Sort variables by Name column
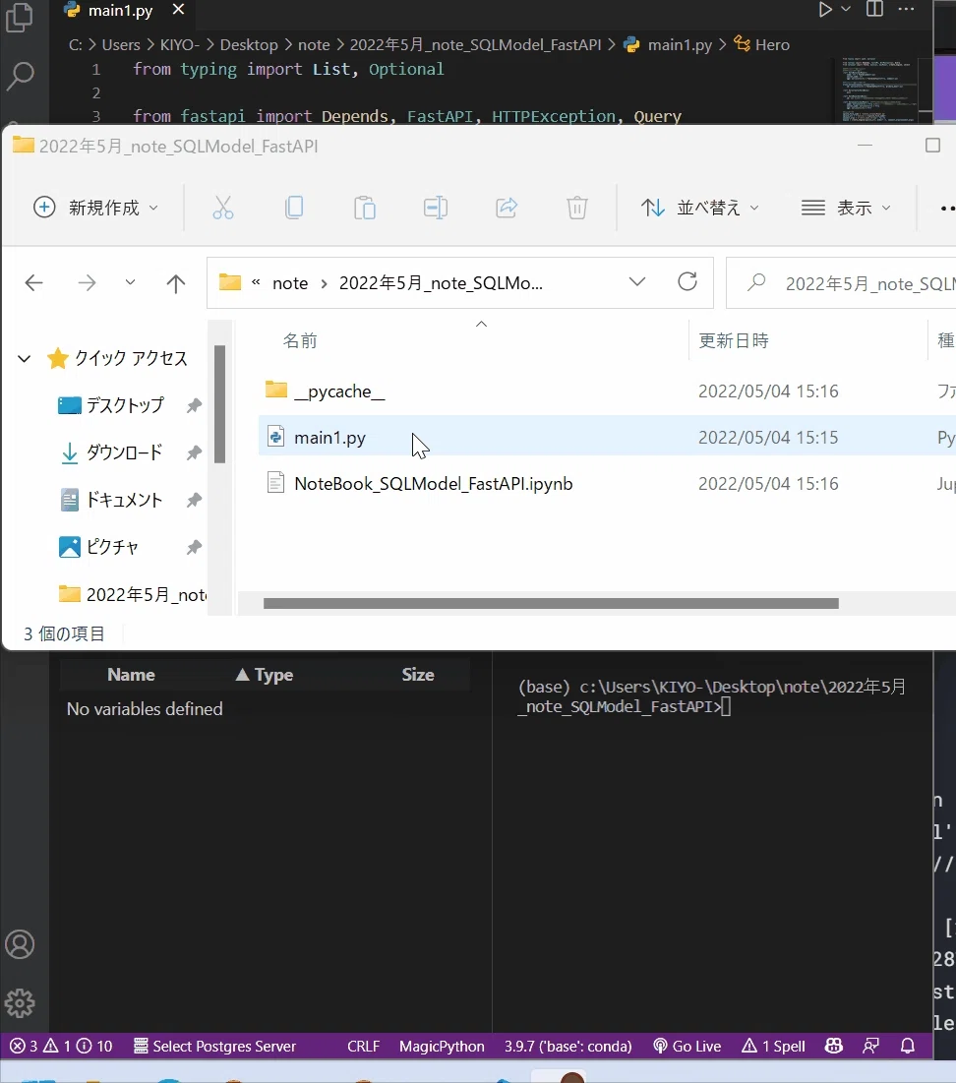The width and height of the screenshot is (956, 1083). click(131, 675)
